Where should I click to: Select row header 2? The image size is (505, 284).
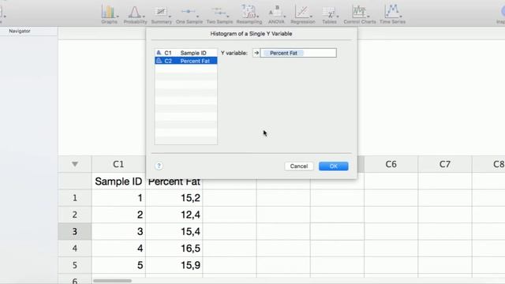(x=75, y=215)
